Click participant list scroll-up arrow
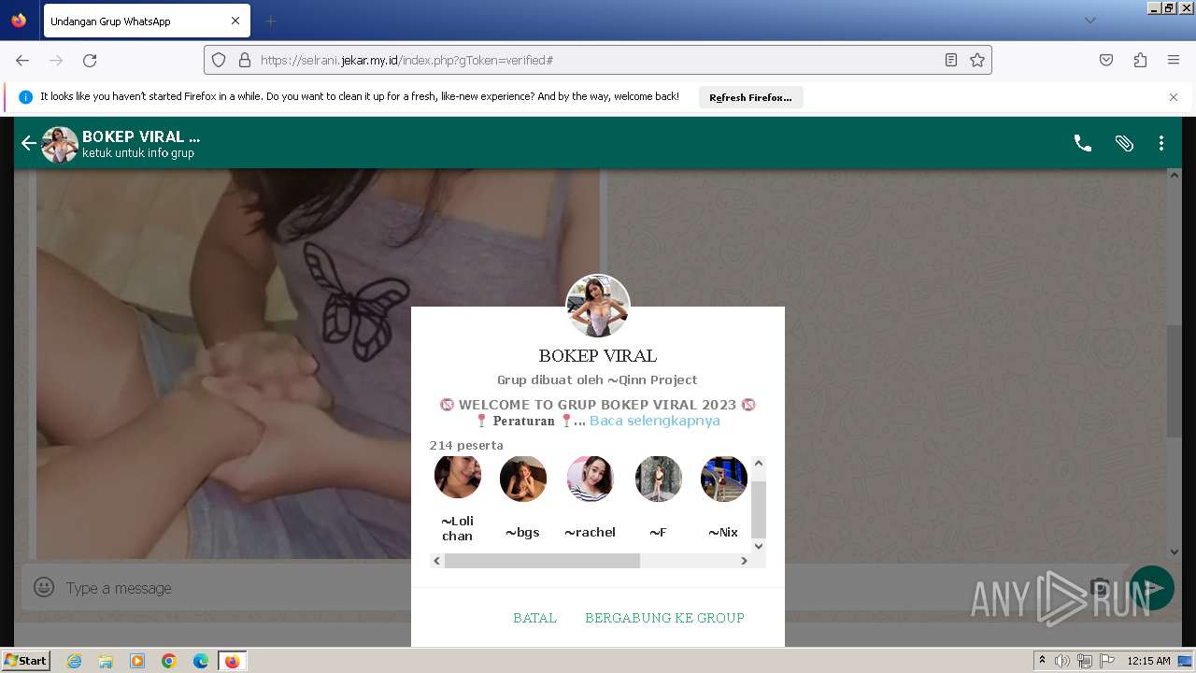This screenshot has height=673, width=1196. click(759, 463)
